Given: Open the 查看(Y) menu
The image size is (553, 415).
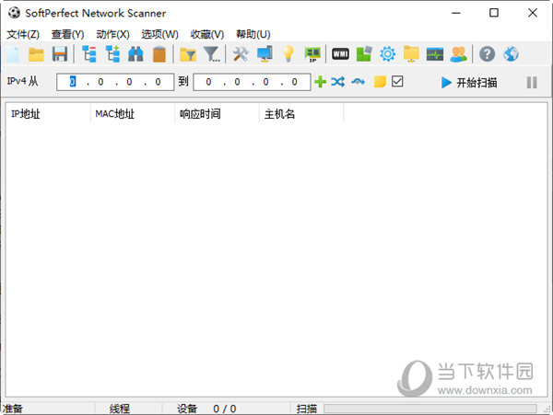Looking at the screenshot, I should [67, 34].
